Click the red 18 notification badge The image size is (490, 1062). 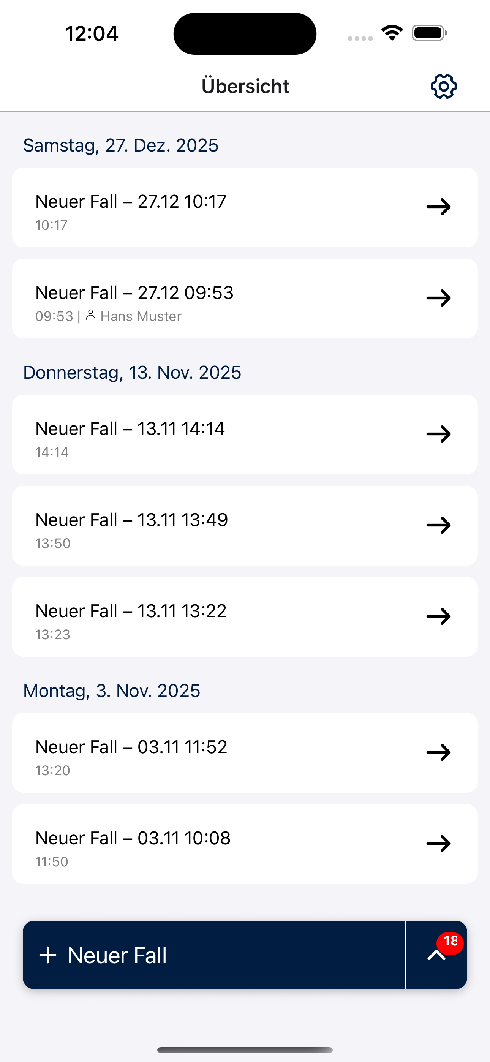(x=450, y=942)
